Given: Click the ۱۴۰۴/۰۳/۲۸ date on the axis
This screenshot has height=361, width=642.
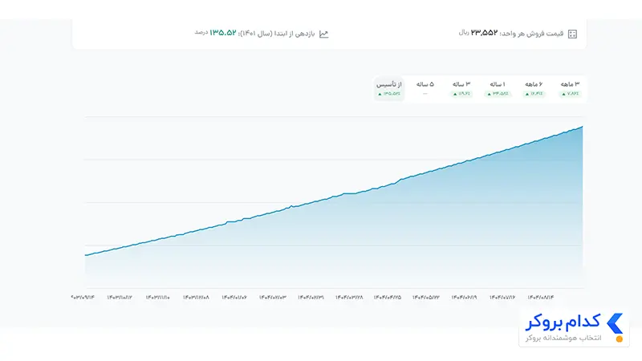Looking at the screenshot, I should tap(349, 298).
